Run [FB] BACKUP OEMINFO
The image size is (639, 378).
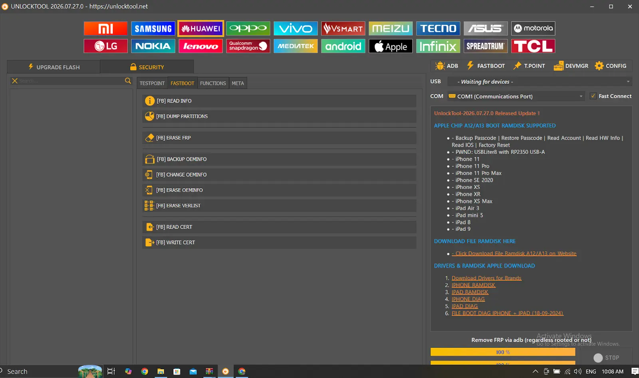[279, 159]
